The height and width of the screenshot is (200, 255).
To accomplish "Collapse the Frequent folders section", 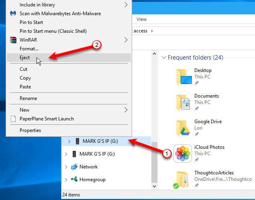I will pyautogui.click(x=164, y=58).
